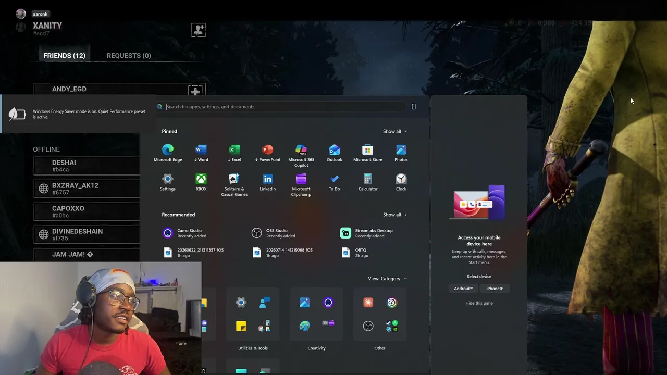
Task: Open the To Do app
Action: click(x=335, y=182)
